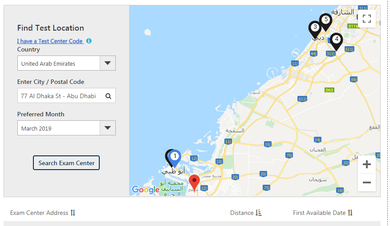Expand the Preferred Month dropdown arrow
The height and width of the screenshot is (226, 390).
[x=108, y=128]
